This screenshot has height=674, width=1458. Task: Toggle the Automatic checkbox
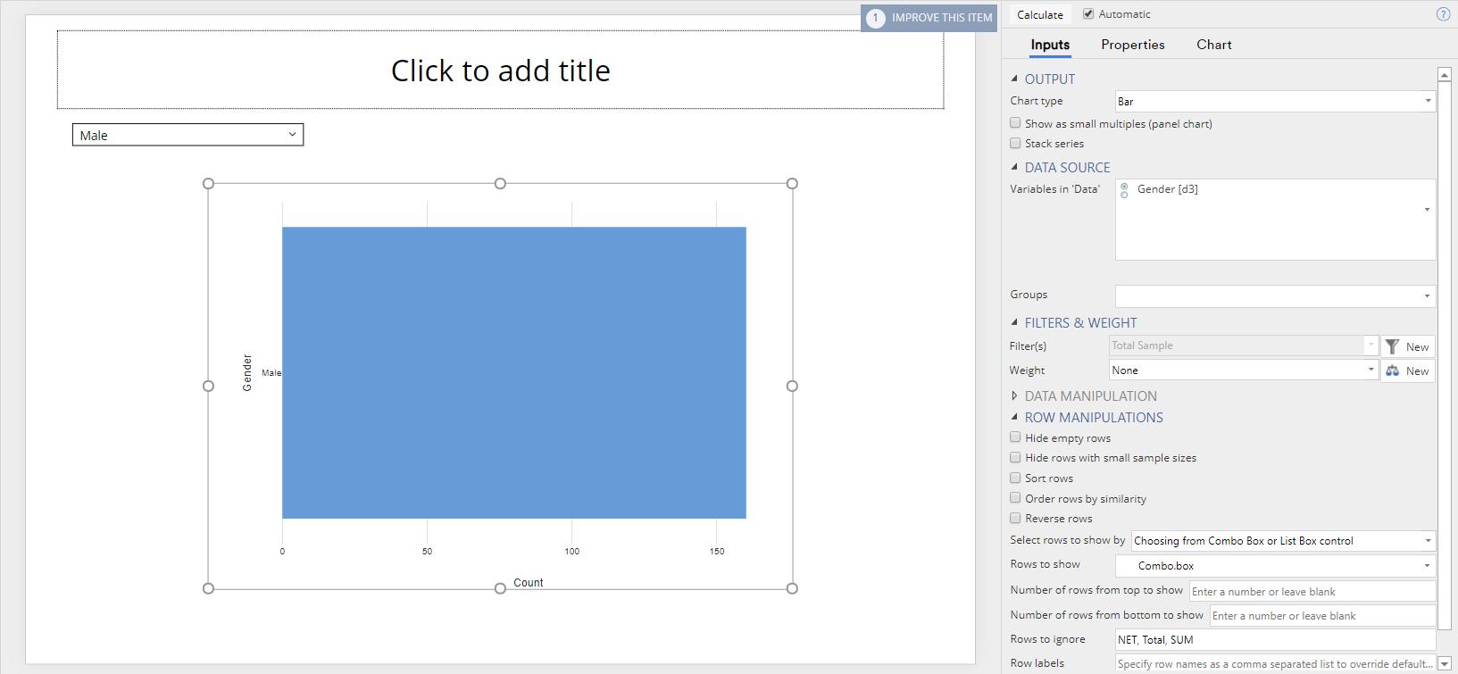tap(1088, 14)
